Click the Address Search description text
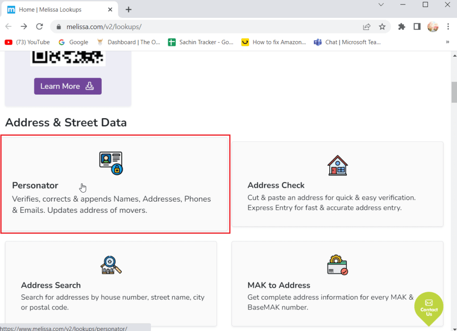Viewport: 457px width, 331px height. click(113, 302)
